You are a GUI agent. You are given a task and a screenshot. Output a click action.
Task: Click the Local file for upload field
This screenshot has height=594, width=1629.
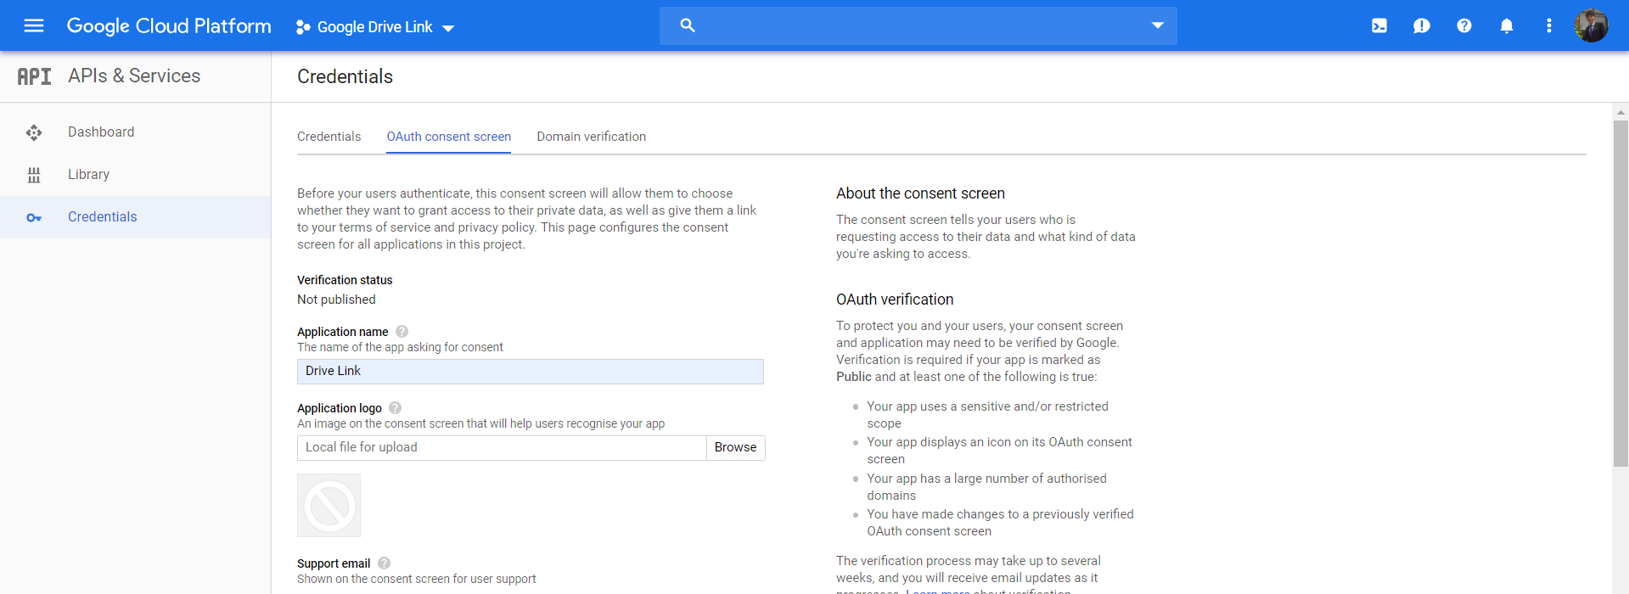pos(501,448)
